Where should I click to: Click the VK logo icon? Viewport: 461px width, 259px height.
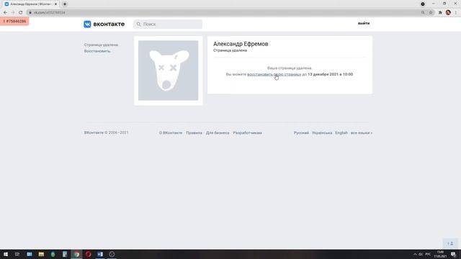point(87,24)
